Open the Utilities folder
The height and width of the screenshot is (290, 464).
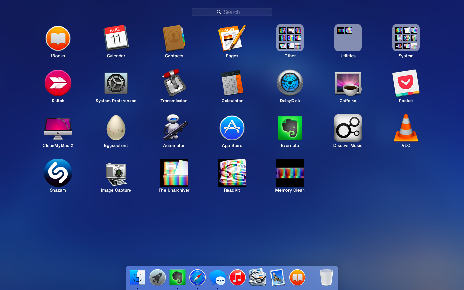pos(348,38)
